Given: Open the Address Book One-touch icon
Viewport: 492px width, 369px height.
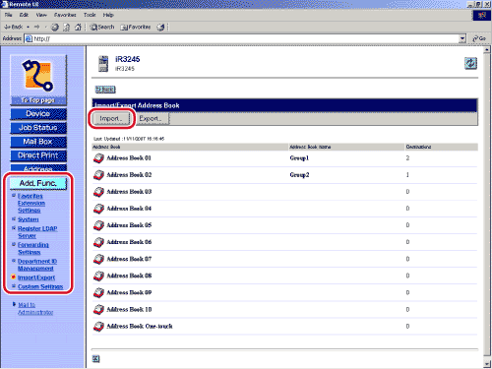Looking at the screenshot, I should [x=98, y=326].
